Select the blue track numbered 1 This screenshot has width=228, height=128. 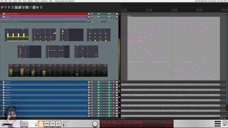point(44,82)
